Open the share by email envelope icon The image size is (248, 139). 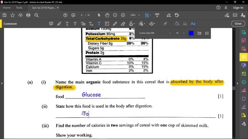(x=235, y=15)
